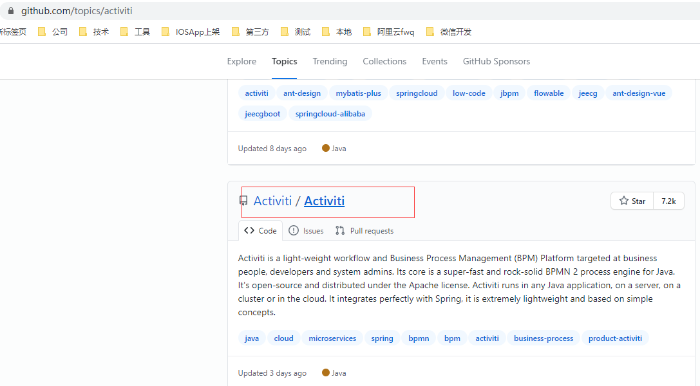This screenshot has width=700, height=386.
Task: Click the 'Updated 8 days ago' text
Action: click(272, 149)
